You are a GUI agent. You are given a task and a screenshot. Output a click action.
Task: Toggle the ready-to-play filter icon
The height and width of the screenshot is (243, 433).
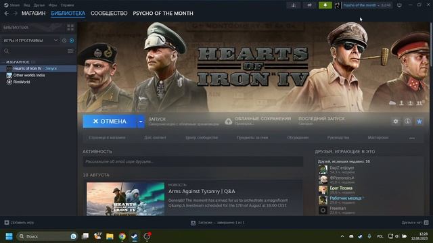click(x=72, y=40)
